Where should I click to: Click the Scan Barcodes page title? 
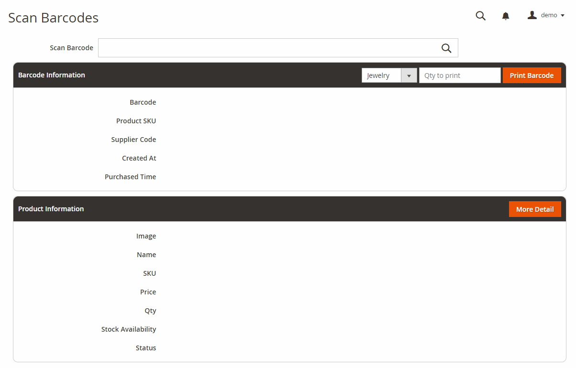[54, 18]
